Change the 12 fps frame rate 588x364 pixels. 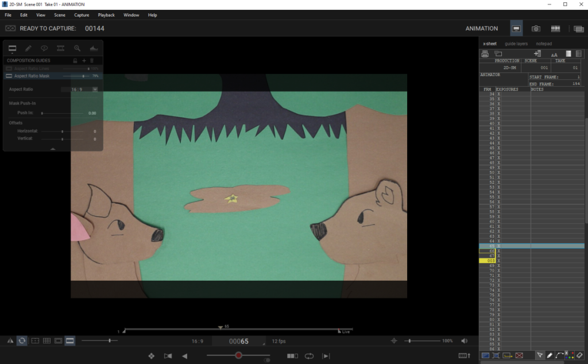tap(278, 341)
